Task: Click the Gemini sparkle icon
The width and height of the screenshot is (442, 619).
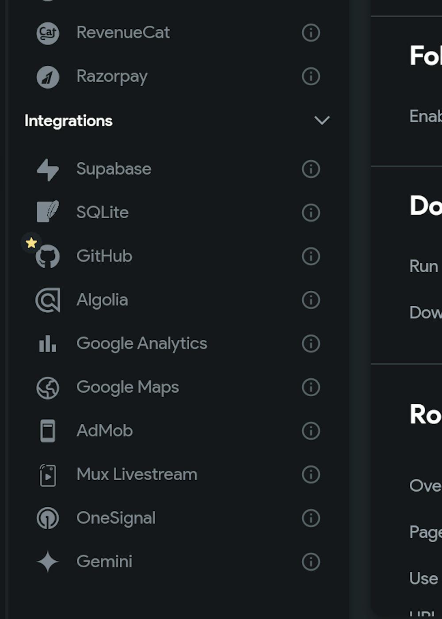Action: pos(48,562)
